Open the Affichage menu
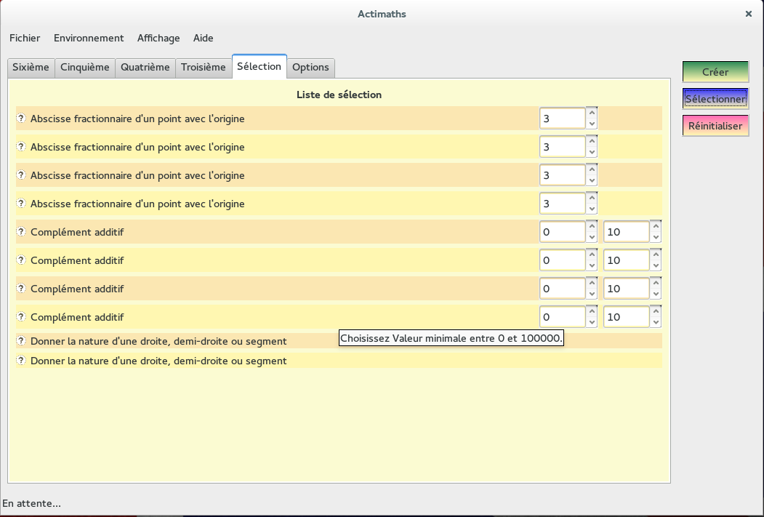This screenshot has width=764, height=517. (x=158, y=38)
